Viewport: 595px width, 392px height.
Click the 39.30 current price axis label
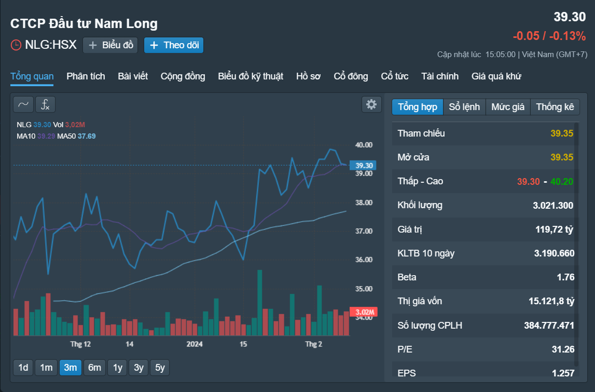pyautogui.click(x=363, y=166)
